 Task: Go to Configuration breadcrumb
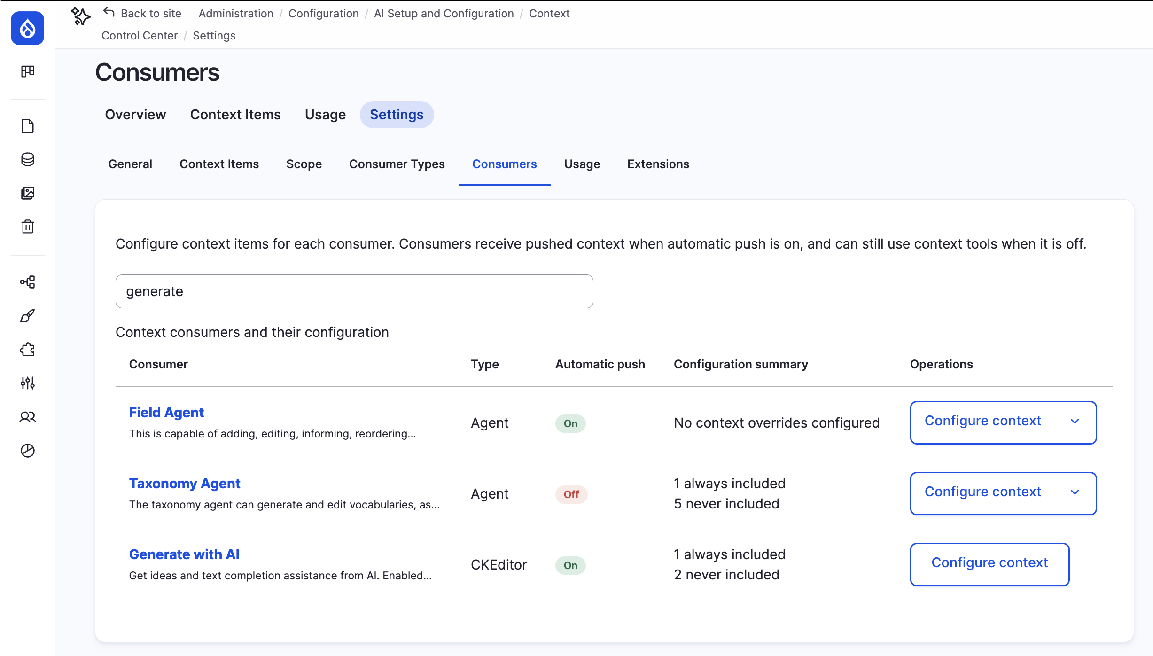point(323,13)
